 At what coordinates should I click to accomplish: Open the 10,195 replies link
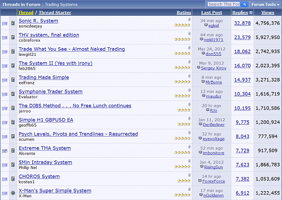click(242, 108)
